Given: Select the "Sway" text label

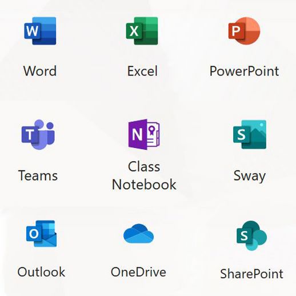Looking at the screenshot, I should click(x=250, y=176).
